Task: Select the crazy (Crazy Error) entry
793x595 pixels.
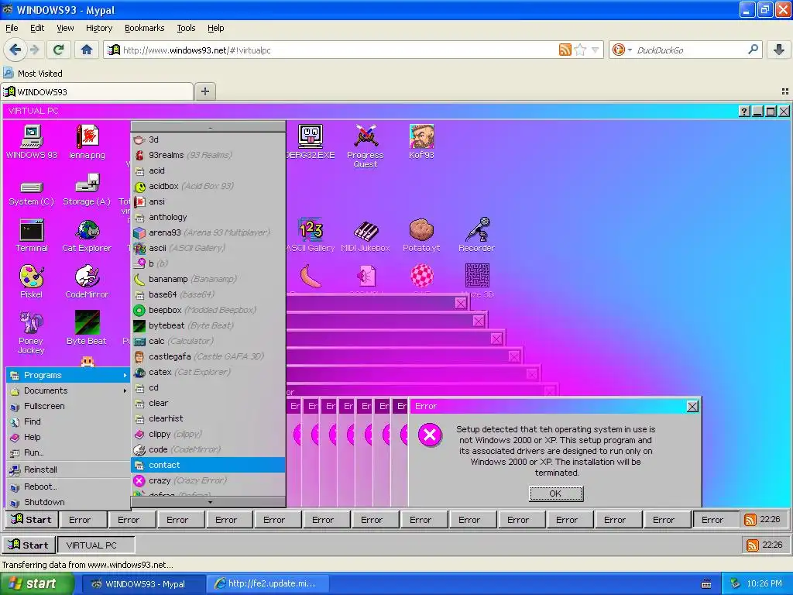Action: pos(208,480)
